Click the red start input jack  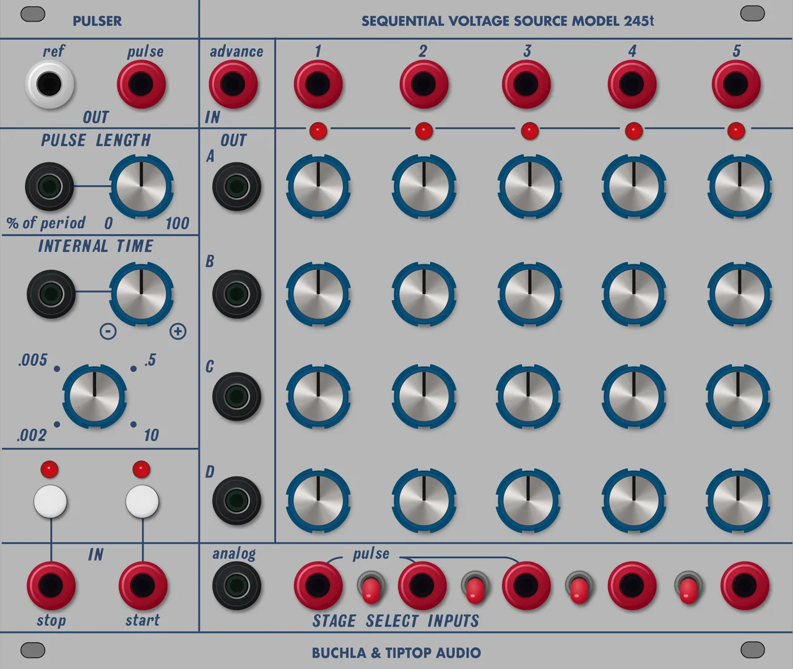(143, 586)
